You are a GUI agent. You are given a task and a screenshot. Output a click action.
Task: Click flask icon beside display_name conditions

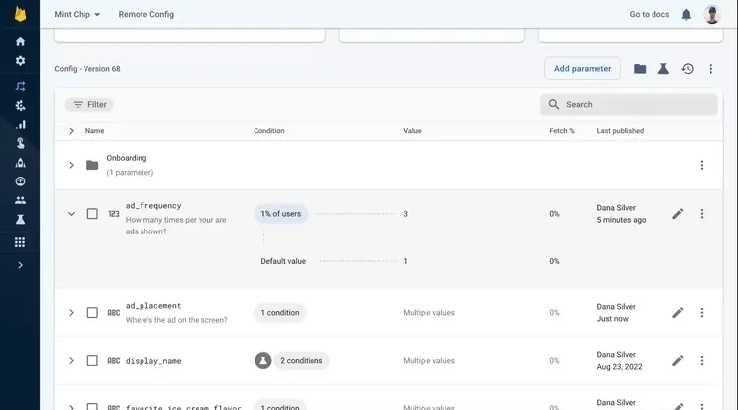[x=263, y=361]
